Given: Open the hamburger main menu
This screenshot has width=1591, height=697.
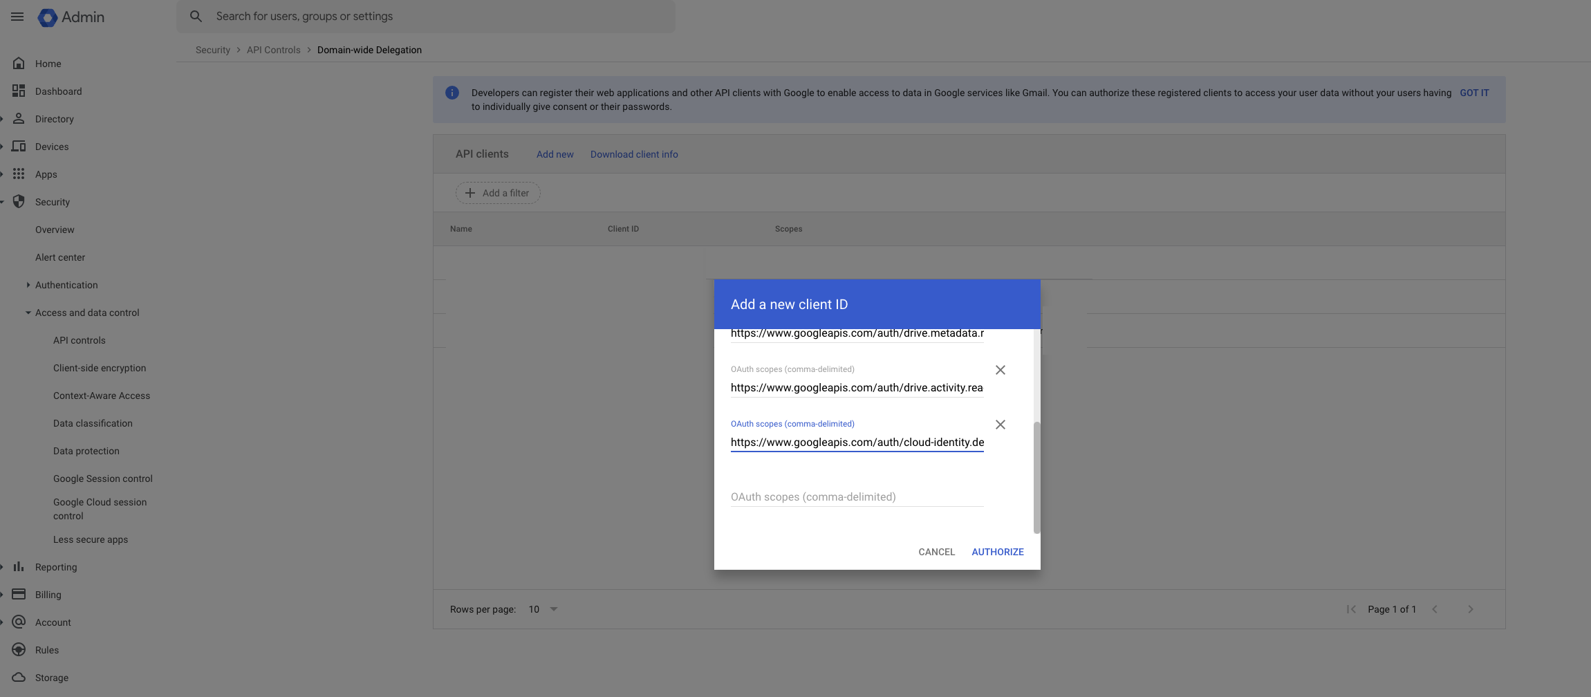Looking at the screenshot, I should click(x=17, y=17).
